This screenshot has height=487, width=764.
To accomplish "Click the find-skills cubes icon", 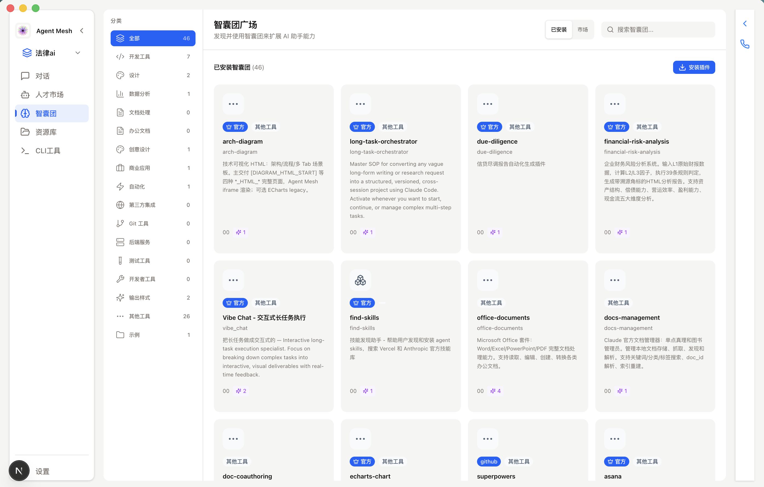I will pyautogui.click(x=360, y=280).
